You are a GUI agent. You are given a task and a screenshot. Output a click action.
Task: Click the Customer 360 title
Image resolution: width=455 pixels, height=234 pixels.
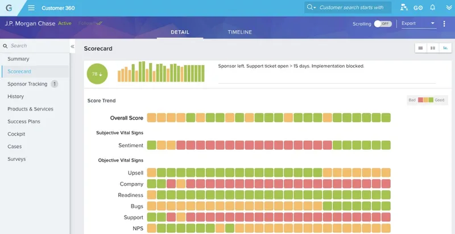58,8
